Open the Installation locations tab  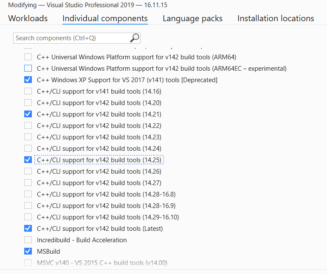pyautogui.click(x=276, y=19)
